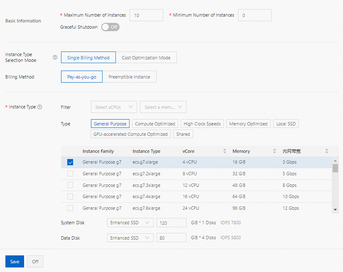Expand the Data Disk type selector
The width and height of the screenshot is (343, 272).
pyautogui.click(x=130, y=238)
